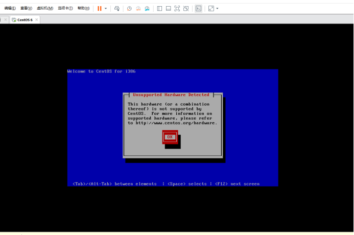Revert to the previous snapshot
The height and width of the screenshot is (235, 354).
(x=138, y=9)
